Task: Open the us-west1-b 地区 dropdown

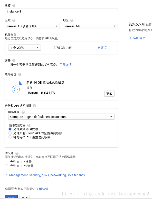Action: [90, 26]
